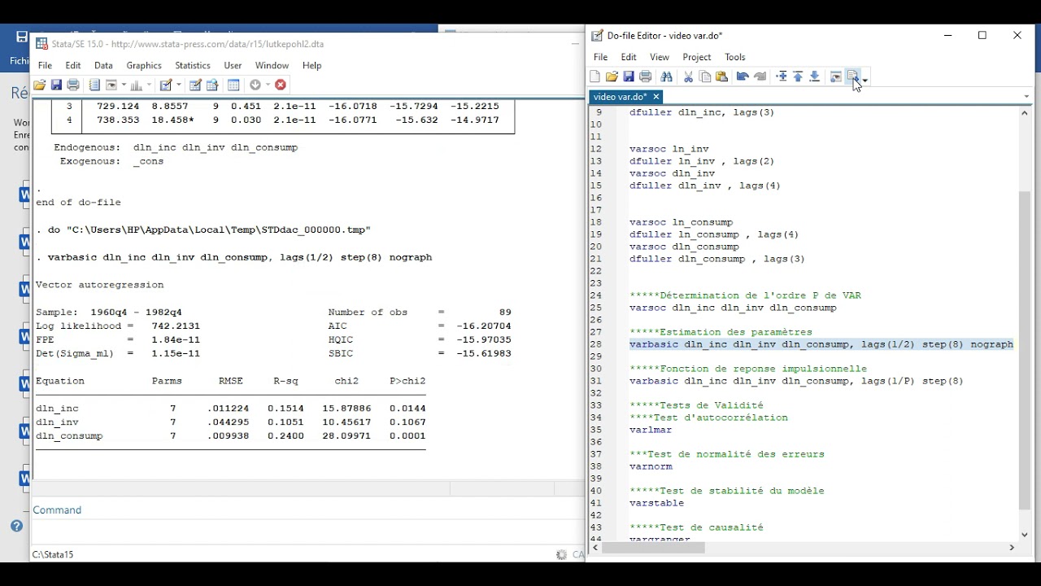Open the Graphics menu in Stata

(144, 65)
